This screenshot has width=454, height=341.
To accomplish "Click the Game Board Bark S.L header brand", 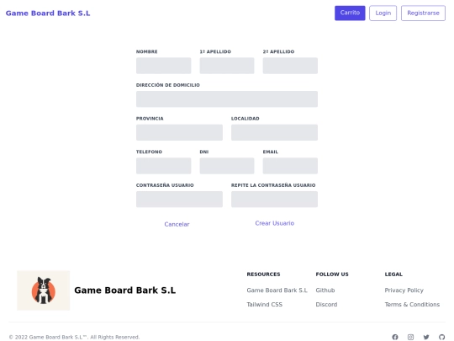I will coord(48,13).
